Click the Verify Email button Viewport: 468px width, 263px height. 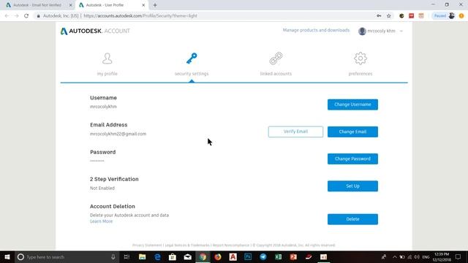(295, 131)
